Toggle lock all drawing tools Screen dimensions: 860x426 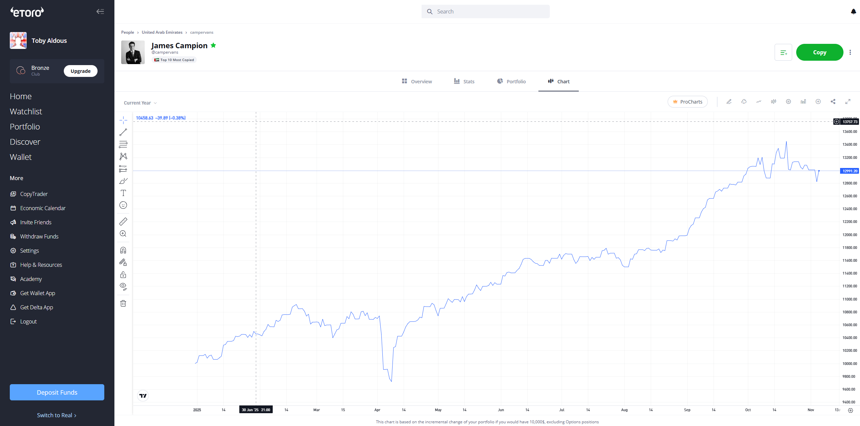tap(123, 275)
